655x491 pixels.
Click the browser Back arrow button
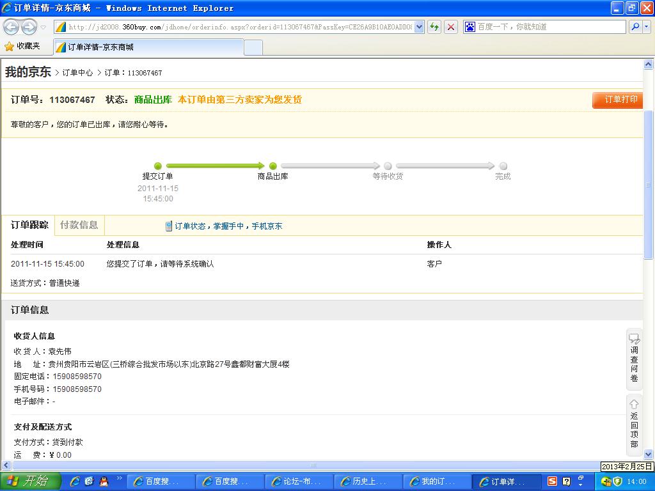12,27
